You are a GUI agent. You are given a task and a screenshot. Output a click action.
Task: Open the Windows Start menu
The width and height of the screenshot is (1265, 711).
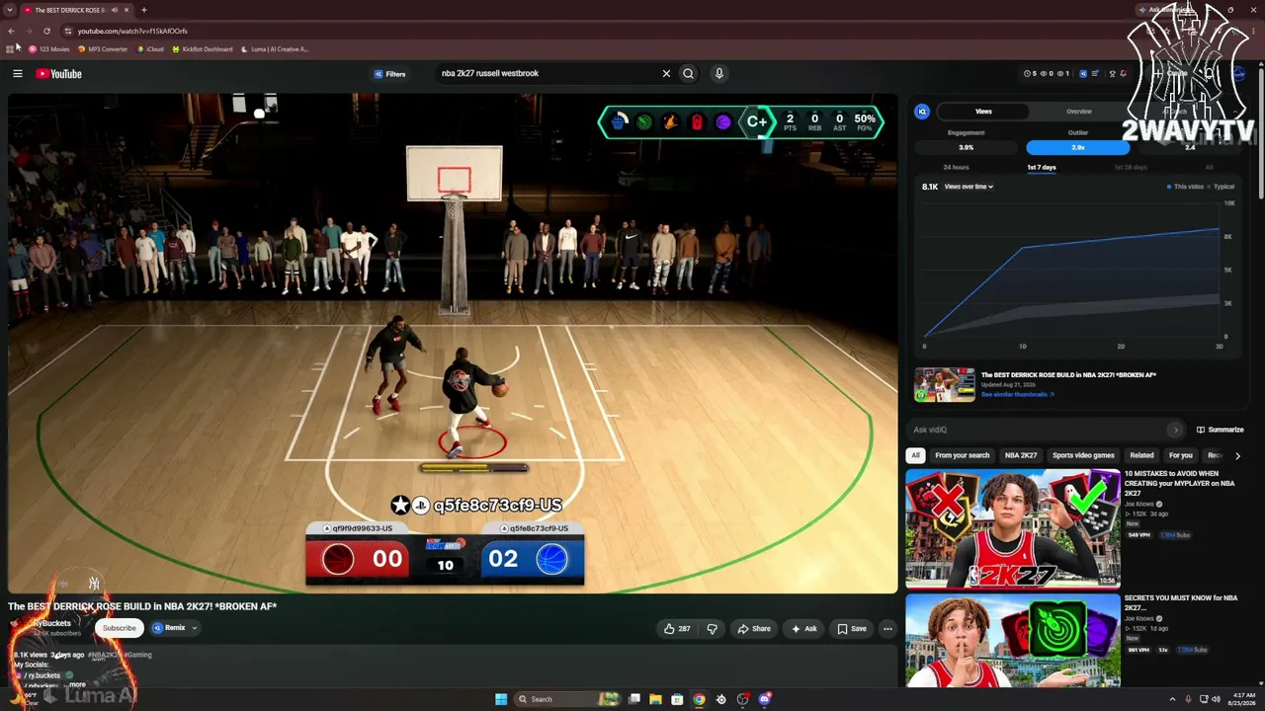[x=501, y=699]
